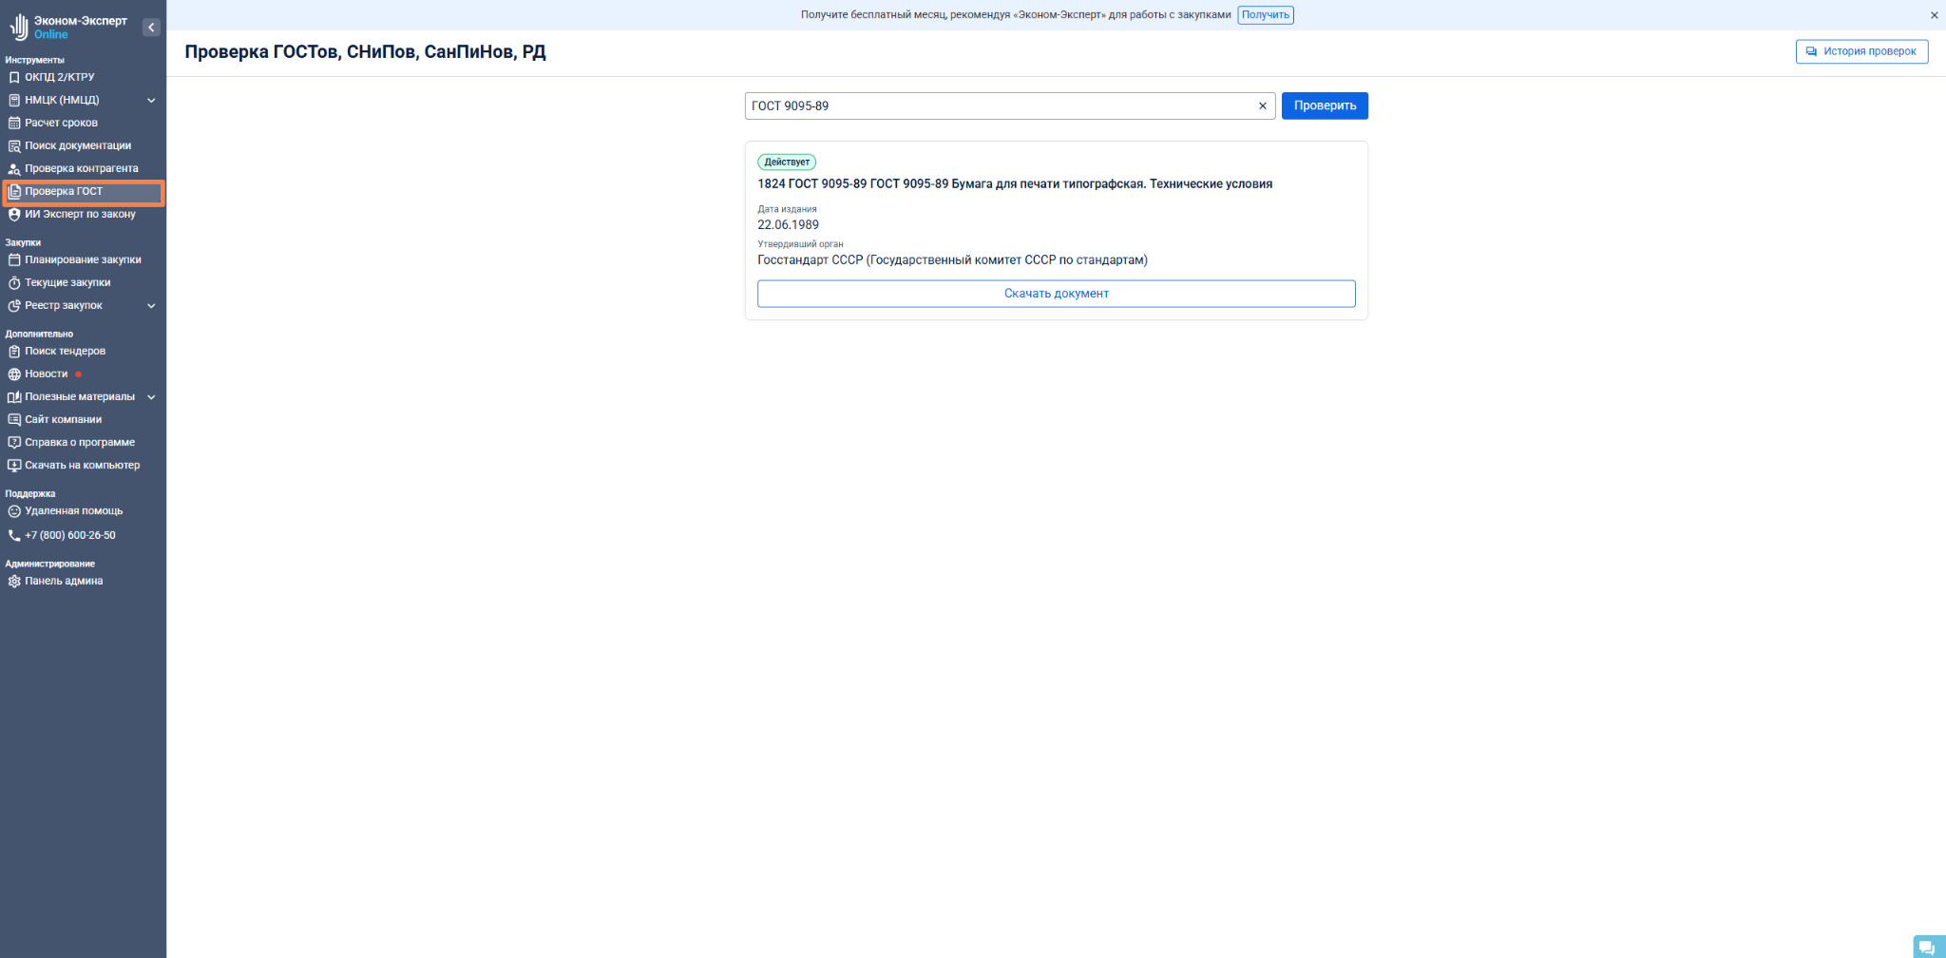This screenshot has width=1946, height=958.
Task: Select ОКПД 2/КТРУ menu item
Action: coord(59,77)
